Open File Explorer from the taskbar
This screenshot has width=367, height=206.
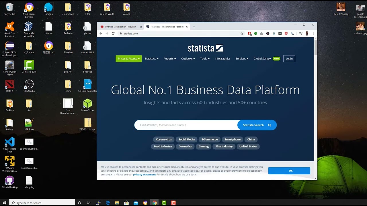(x=117, y=203)
